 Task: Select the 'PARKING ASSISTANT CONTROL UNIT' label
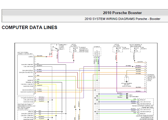click(143, 106)
